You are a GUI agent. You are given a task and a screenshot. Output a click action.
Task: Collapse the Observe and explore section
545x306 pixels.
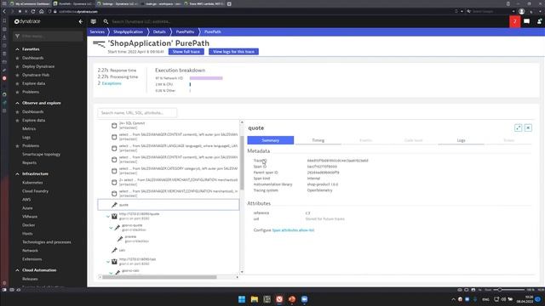pyautogui.click(x=17, y=103)
